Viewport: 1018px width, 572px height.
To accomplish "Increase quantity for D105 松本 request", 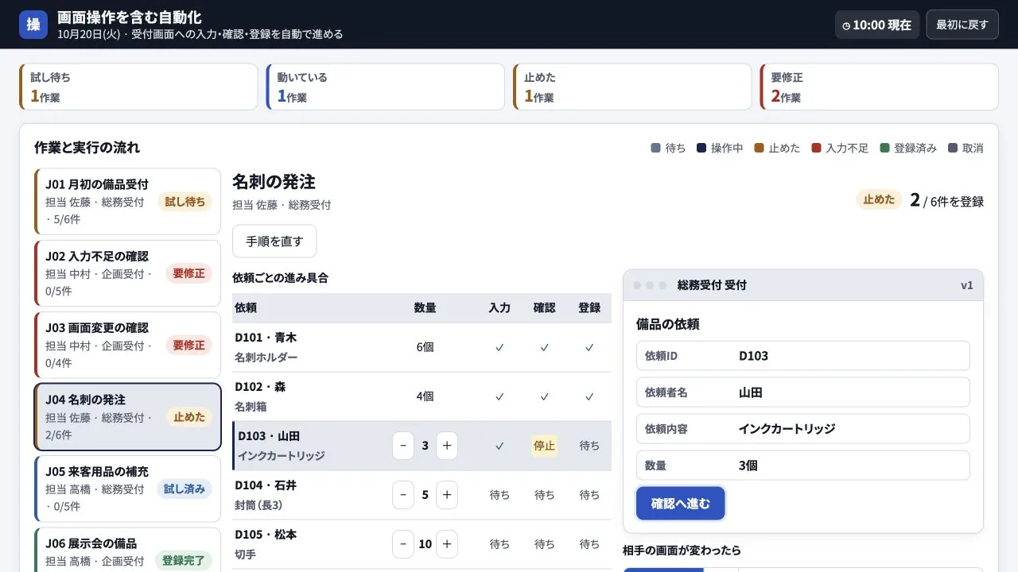I will (x=447, y=544).
